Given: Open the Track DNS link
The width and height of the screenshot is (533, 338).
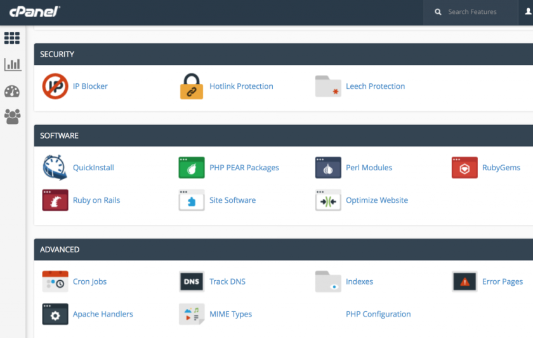Looking at the screenshot, I should coord(227,281).
